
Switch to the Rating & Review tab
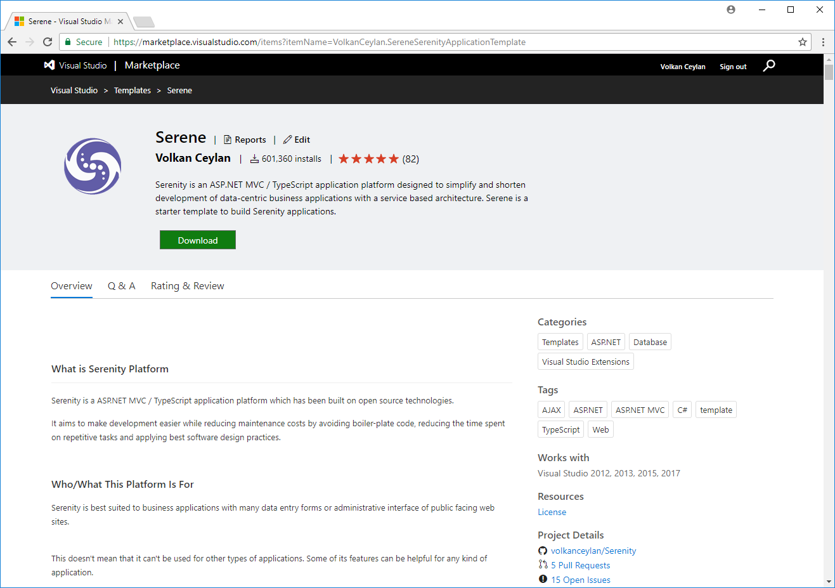click(187, 286)
